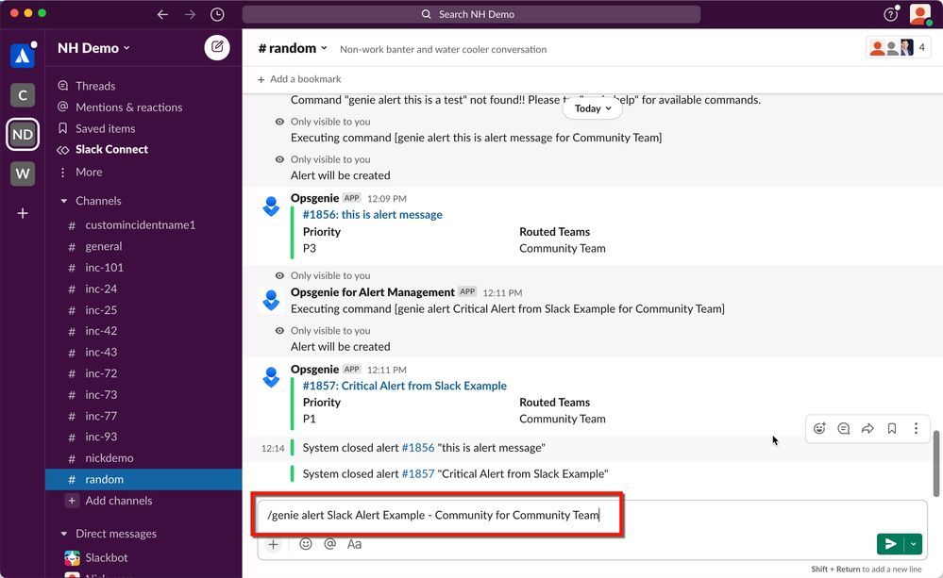Image resolution: width=943 pixels, height=578 pixels.
Task: Open the history clock icon
Action: point(217,14)
